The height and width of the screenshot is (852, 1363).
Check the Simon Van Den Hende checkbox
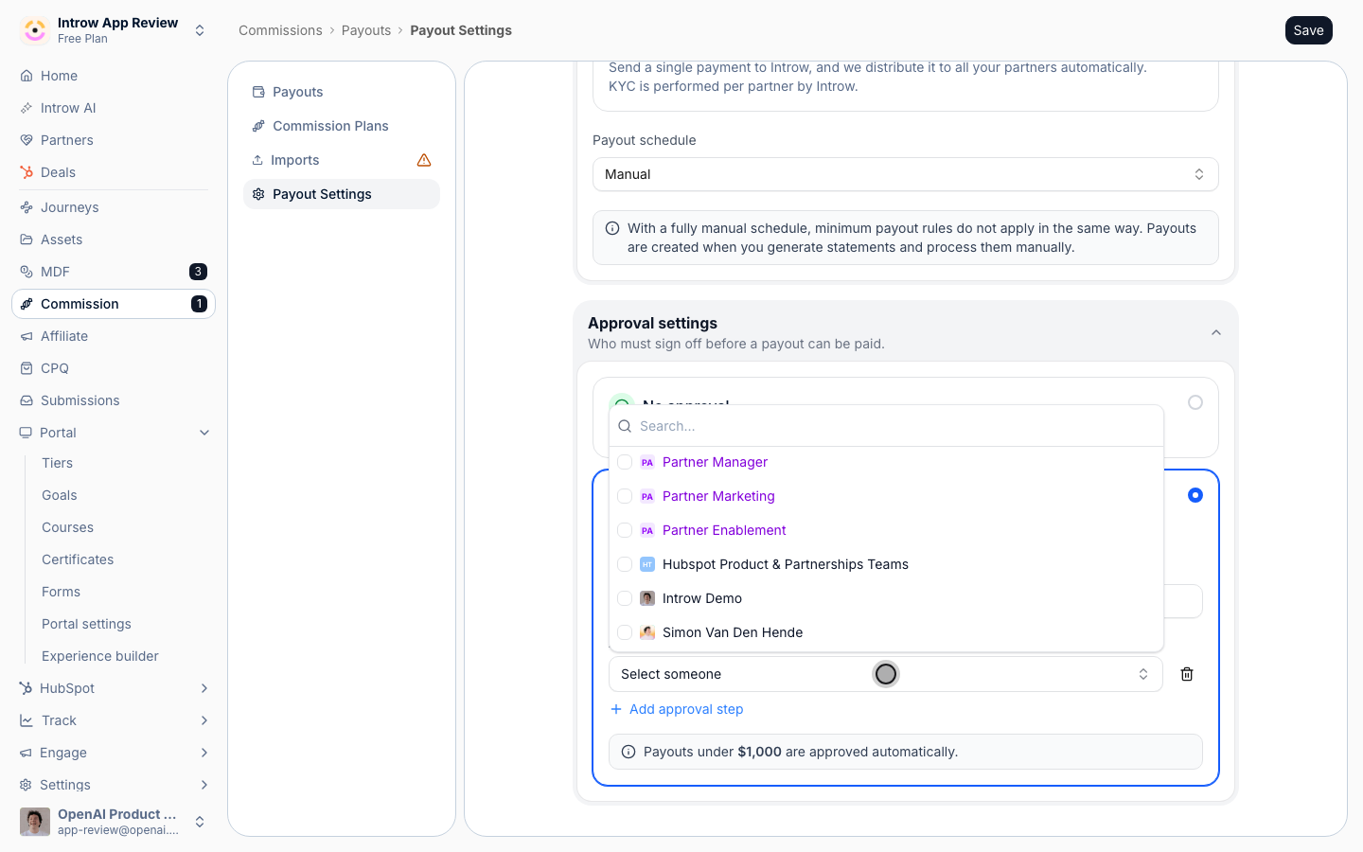click(625, 632)
